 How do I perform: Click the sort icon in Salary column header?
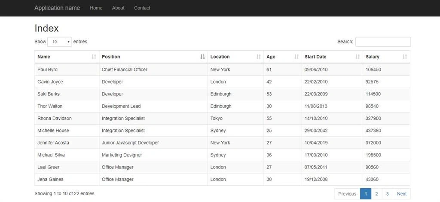405,57
